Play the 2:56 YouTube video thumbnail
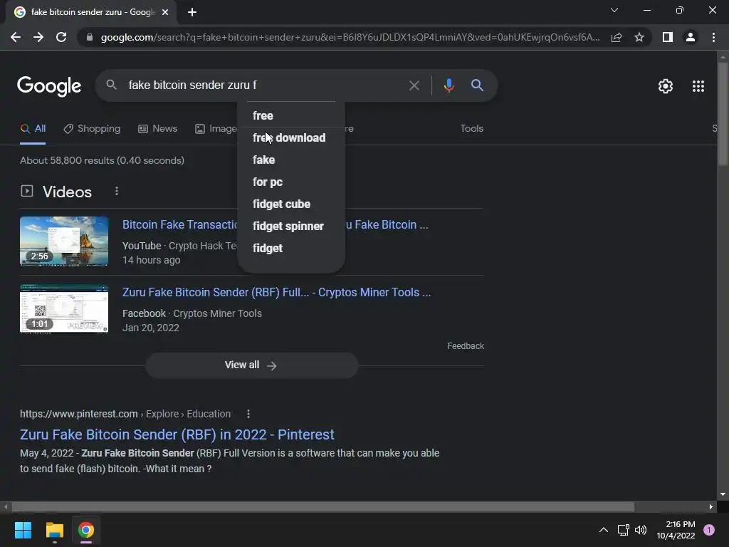The height and width of the screenshot is (547, 729). [64, 241]
